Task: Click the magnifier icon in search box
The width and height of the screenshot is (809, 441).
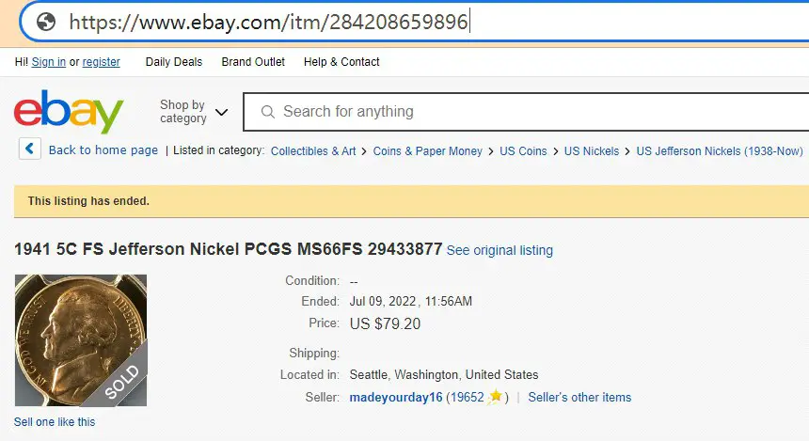Action: point(268,112)
